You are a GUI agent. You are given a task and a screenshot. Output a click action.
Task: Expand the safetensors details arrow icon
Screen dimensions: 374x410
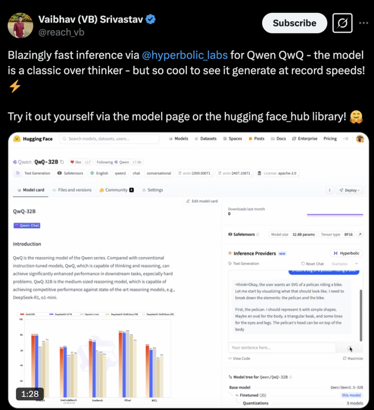coord(360,235)
